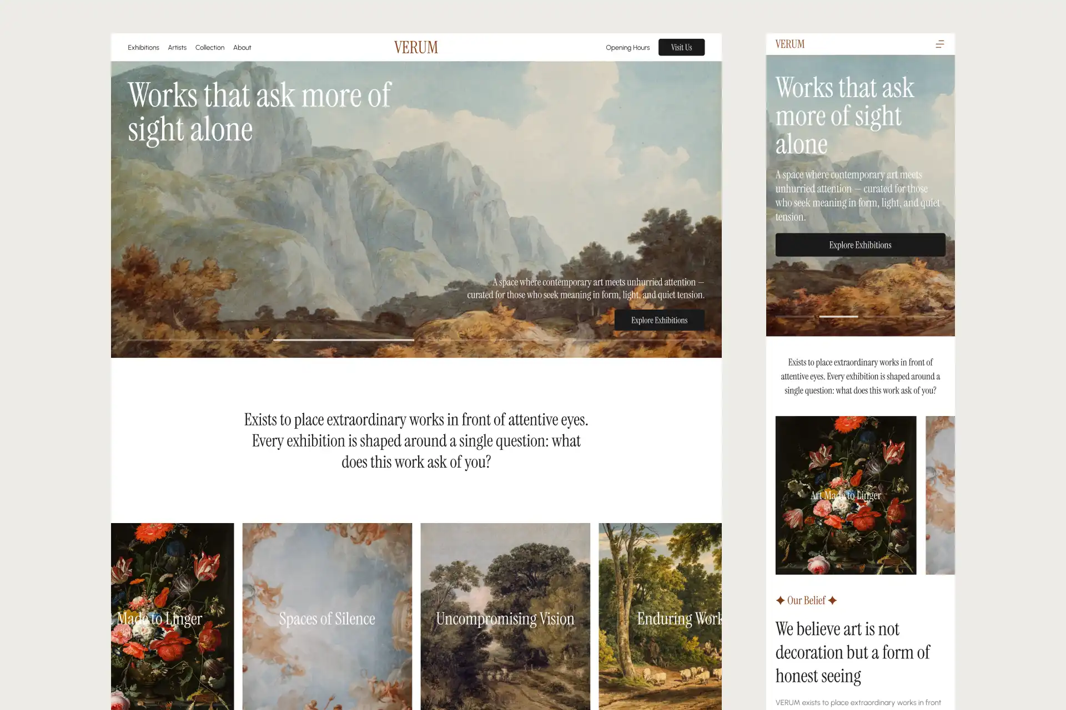
Task: Tap the mobile Explore Exhibitions button
Action: (860, 245)
